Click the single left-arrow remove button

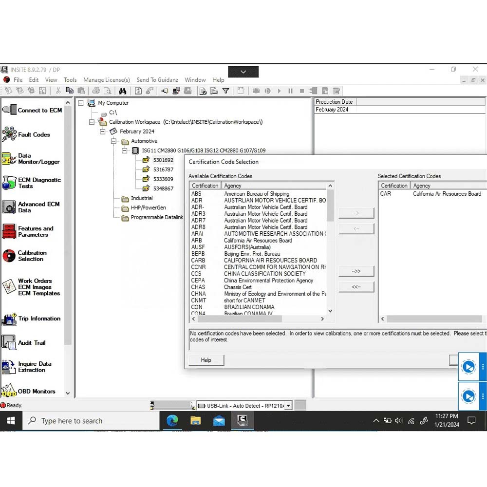(x=356, y=228)
